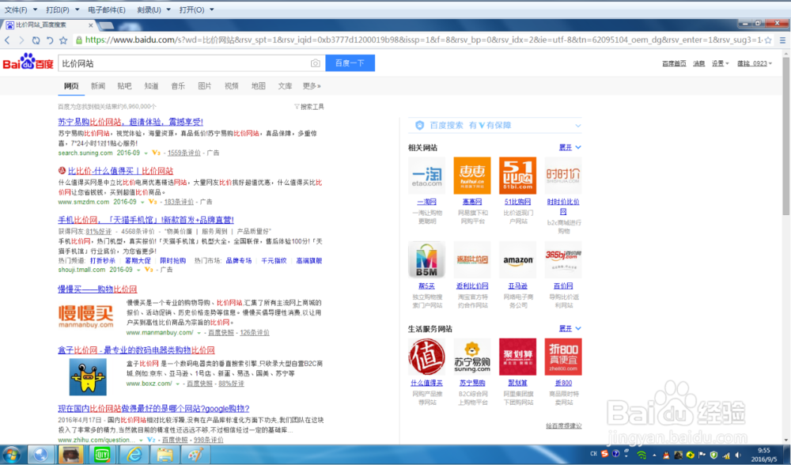Click the Baidu logo
Image resolution: width=791 pixels, height=465 pixels.
(x=28, y=62)
